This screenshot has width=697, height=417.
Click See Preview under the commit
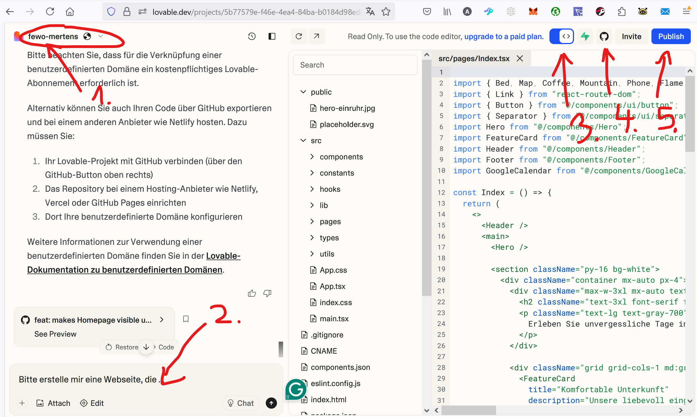55,334
